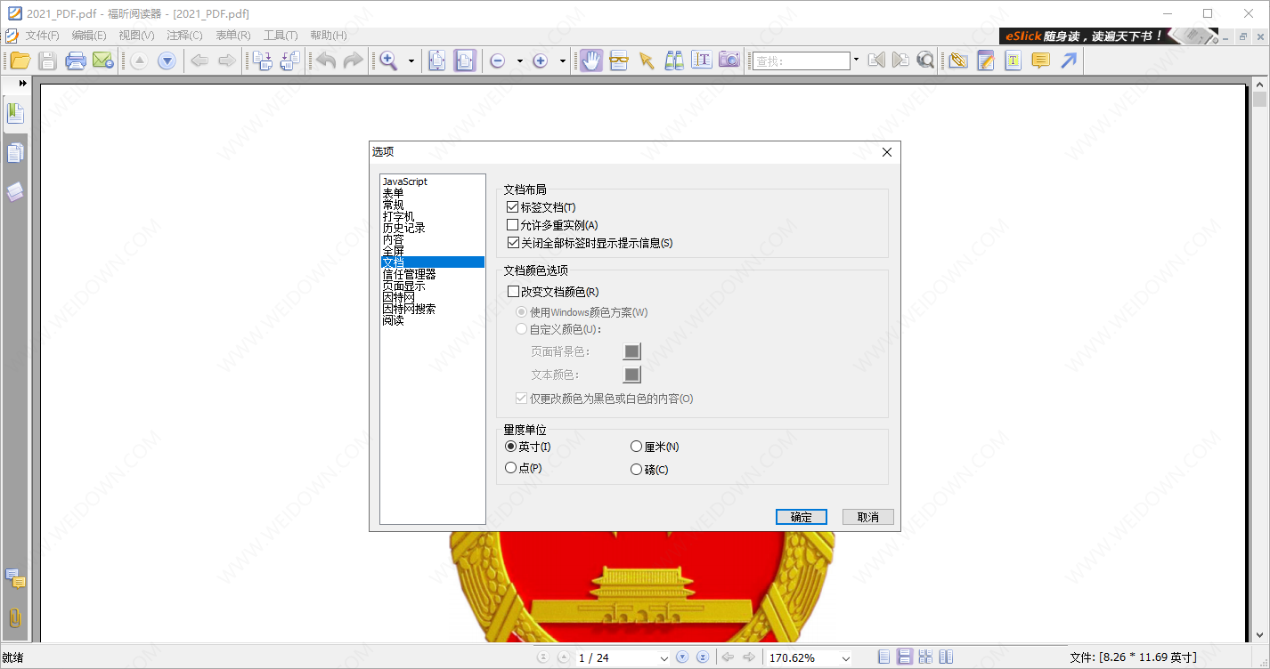The height and width of the screenshot is (669, 1270).
Task: Open the page number 1 / 24 dropdown
Action: (x=663, y=658)
